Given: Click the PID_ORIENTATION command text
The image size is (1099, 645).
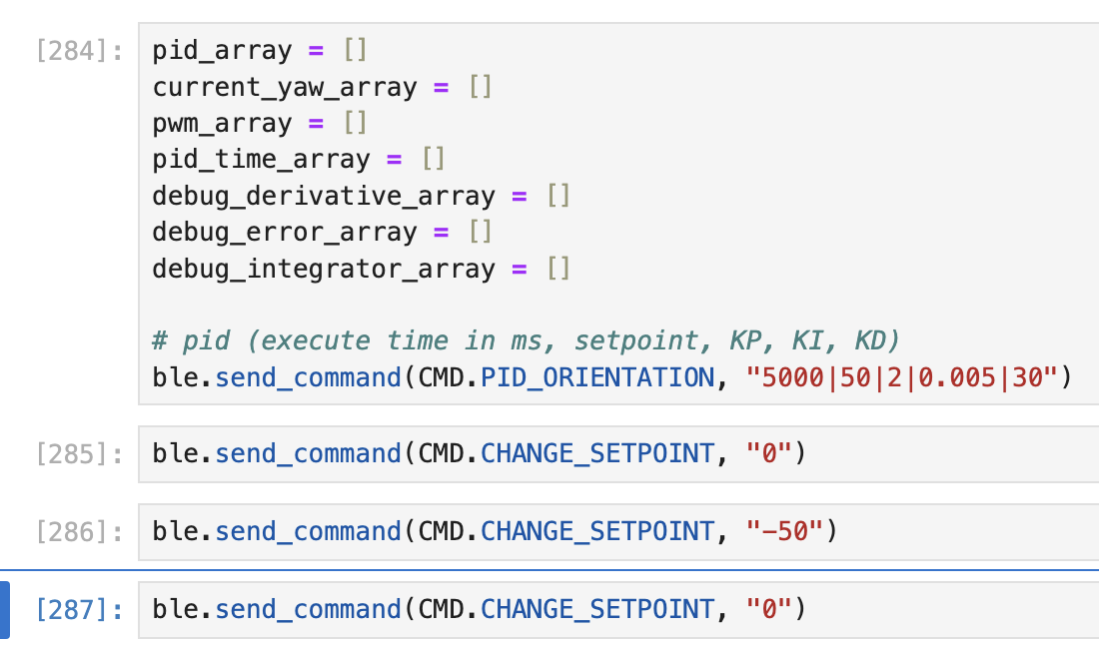Looking at the screenshot, I should tap(597, 377).
